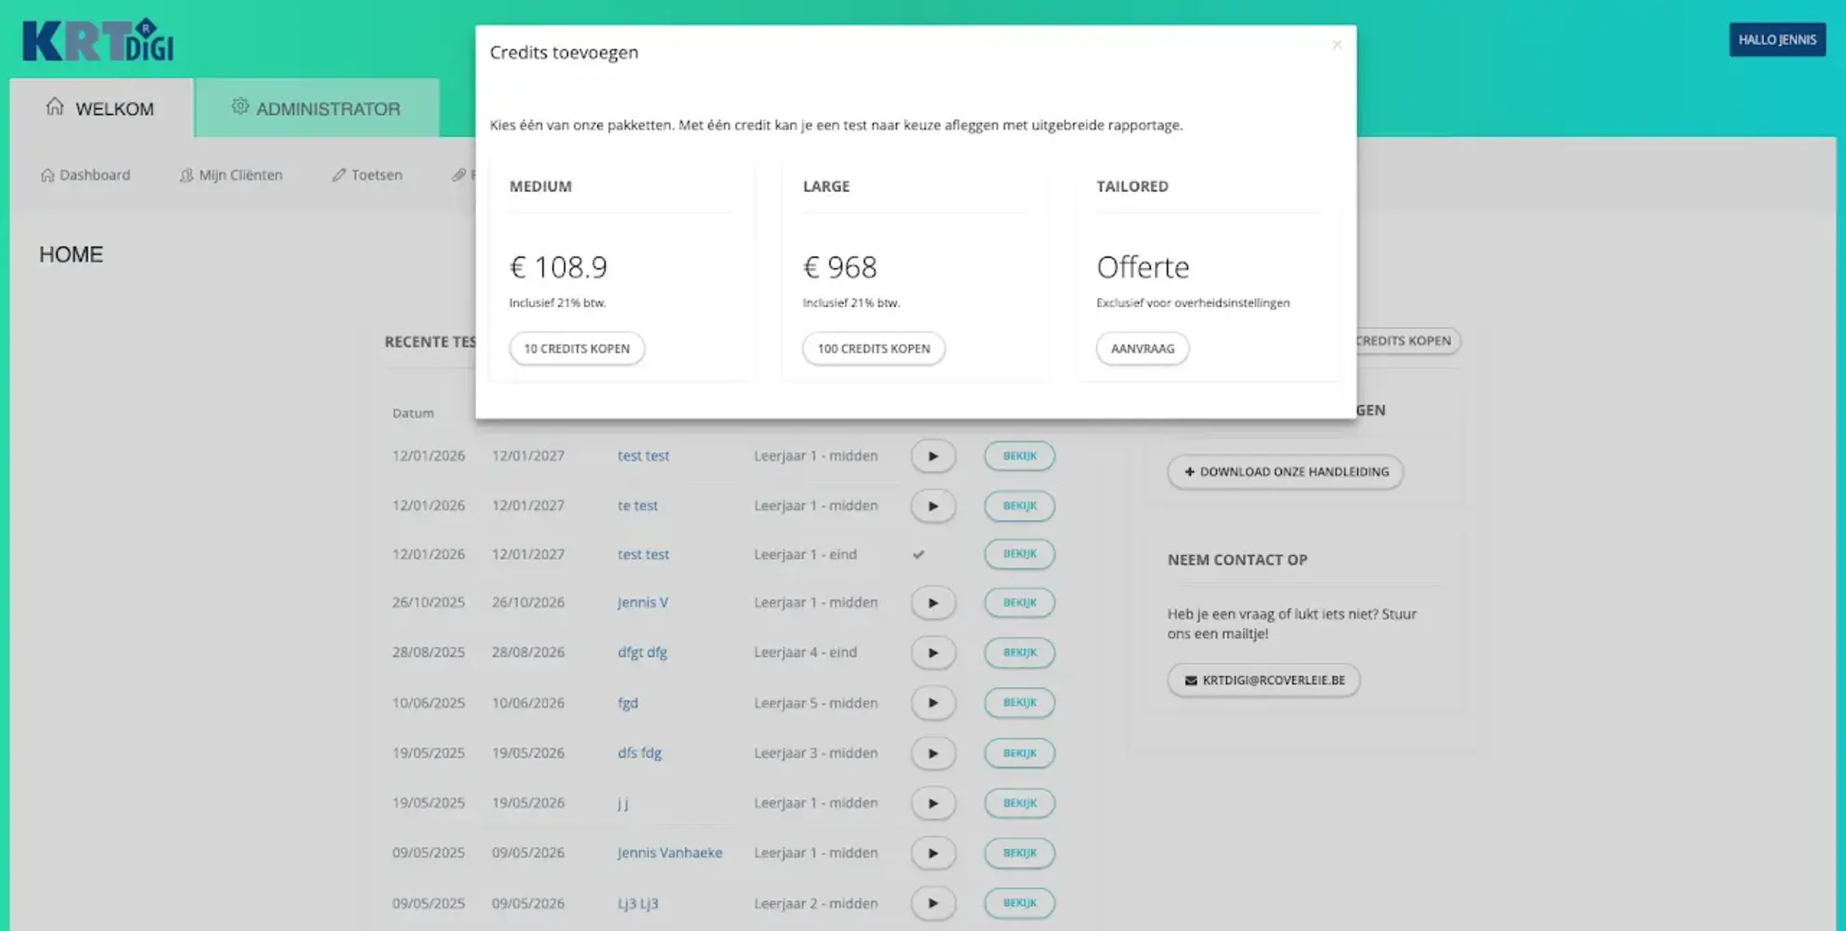The width and height of the screenshot is (1846, 931).
Task: Request a Tailored offer with Aanvraag
Action: pyautogui.click(x=1142, y=348)
